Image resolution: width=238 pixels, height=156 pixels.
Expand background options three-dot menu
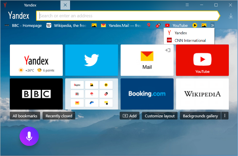click(x=225, y=116)
